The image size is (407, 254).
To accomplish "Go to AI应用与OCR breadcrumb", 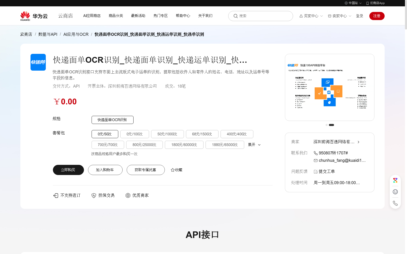I will [76, 34].
